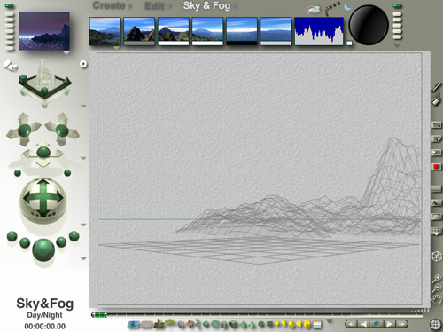Click the crescent moon day/night icon
443x332 pixels.
click(347, 6)
